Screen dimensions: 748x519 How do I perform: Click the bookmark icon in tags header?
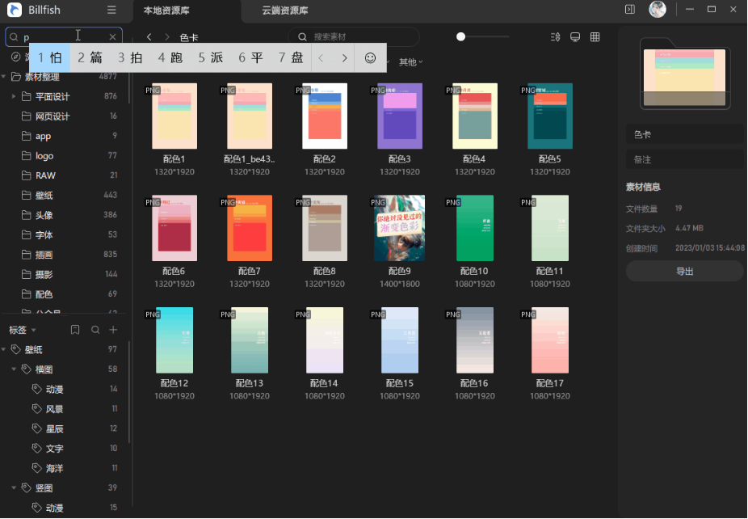tap(75, 330)
